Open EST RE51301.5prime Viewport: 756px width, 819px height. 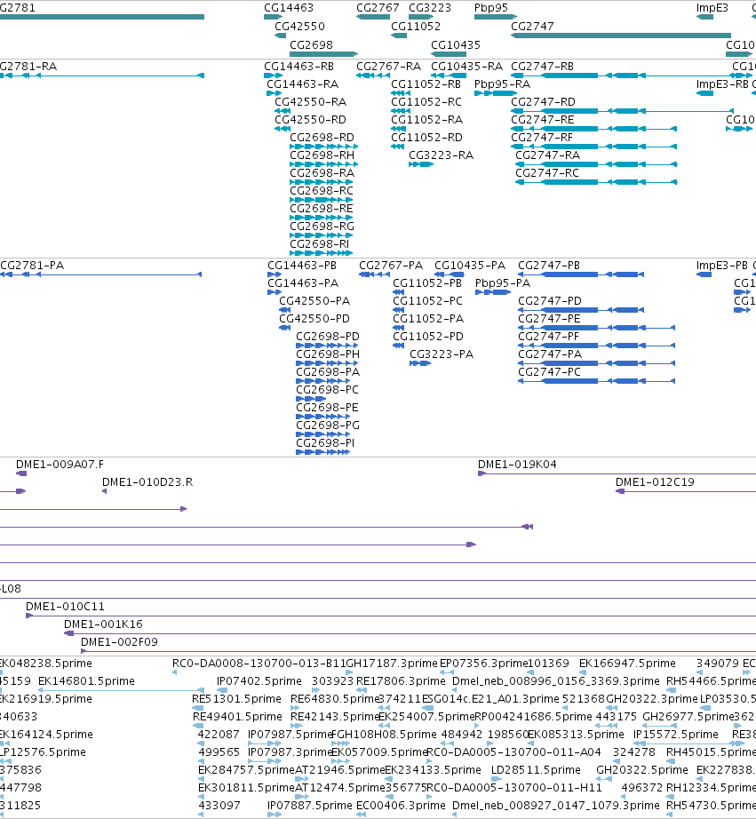point(236,699)
